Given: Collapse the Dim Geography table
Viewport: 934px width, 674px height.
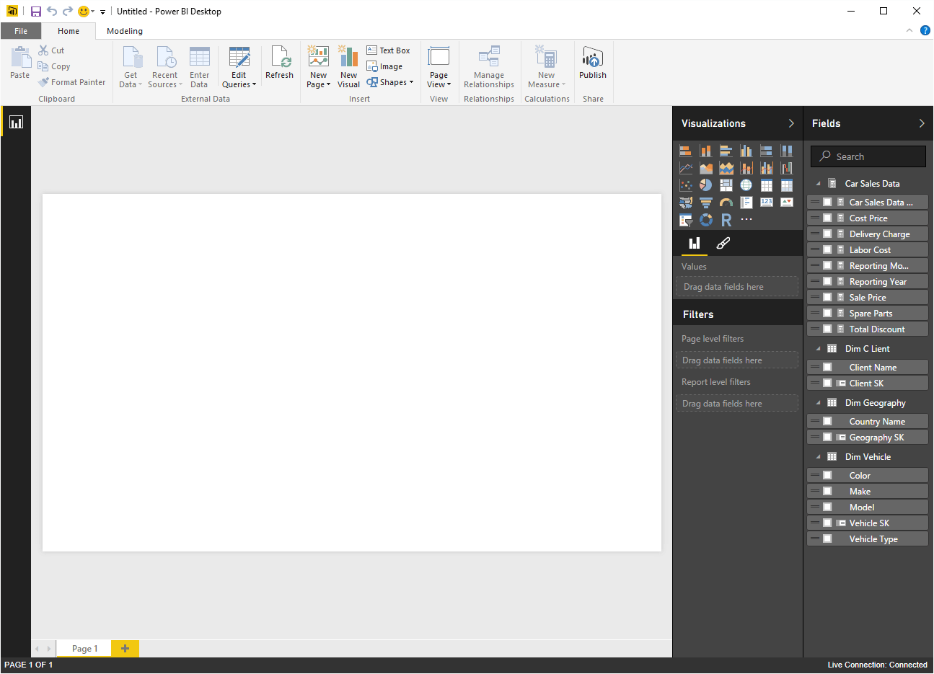Looking at the screenshot, I should (818, 403).
